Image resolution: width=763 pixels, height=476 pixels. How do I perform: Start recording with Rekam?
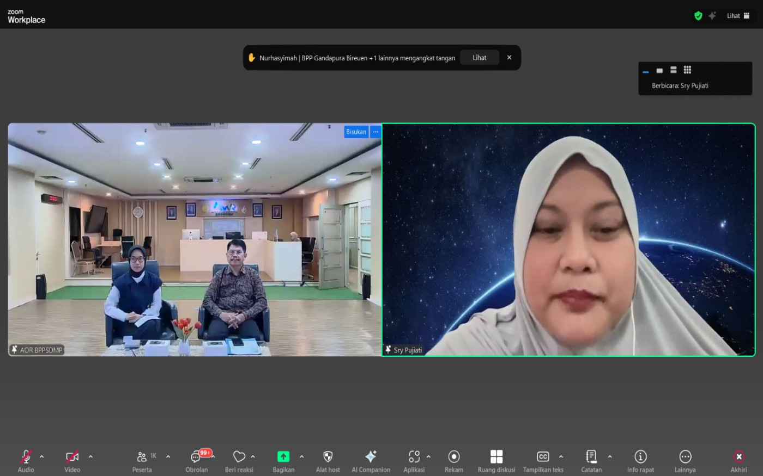(x=453, y=460)
